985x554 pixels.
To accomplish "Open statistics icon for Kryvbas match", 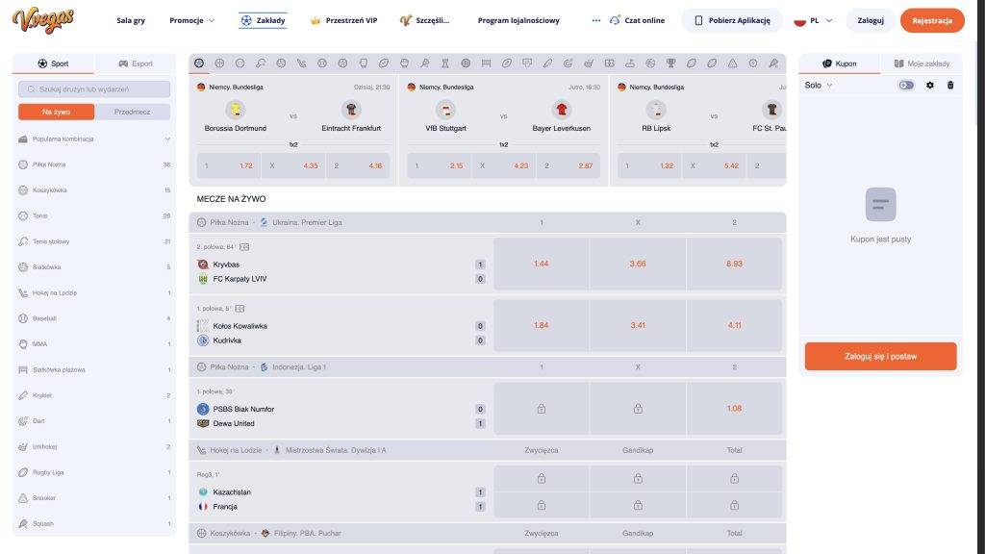I will pos(244,247).
